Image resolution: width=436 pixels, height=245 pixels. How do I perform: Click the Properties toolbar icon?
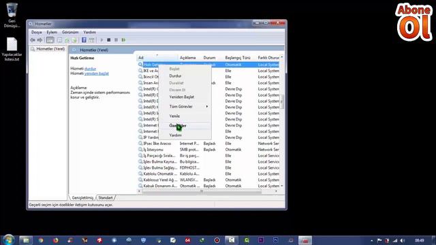point(59,40)
